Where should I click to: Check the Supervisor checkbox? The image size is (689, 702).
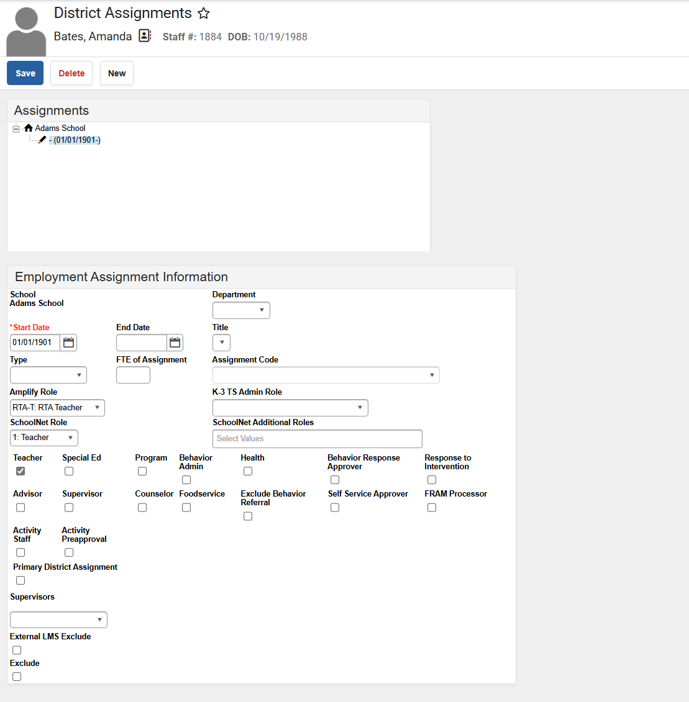pos(69,508)
